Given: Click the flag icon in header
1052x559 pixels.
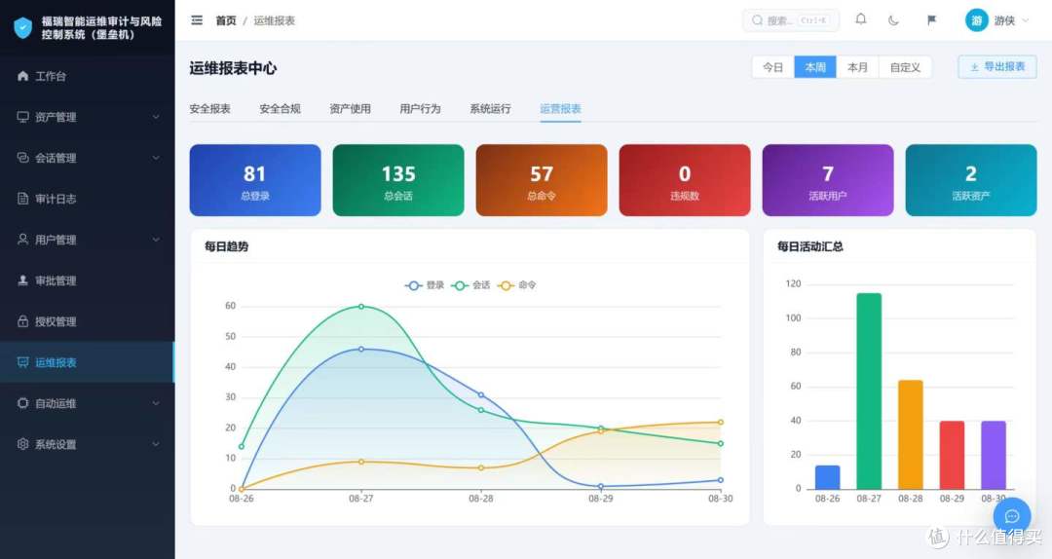Looking at the screenshot, I should 931,20.
